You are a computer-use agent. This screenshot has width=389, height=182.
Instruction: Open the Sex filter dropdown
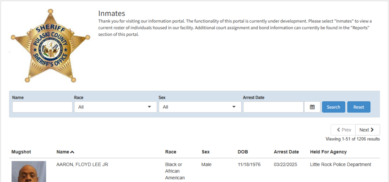pyautogui.click(x=200, y=107)
